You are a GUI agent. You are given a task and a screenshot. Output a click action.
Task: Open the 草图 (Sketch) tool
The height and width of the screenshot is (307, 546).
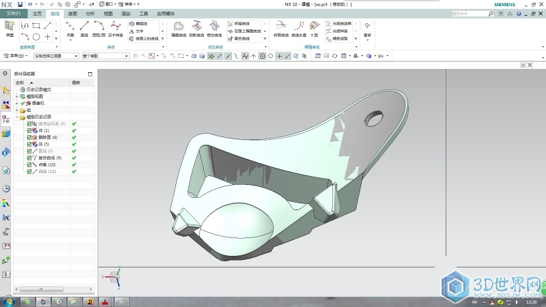pos(10,29)
